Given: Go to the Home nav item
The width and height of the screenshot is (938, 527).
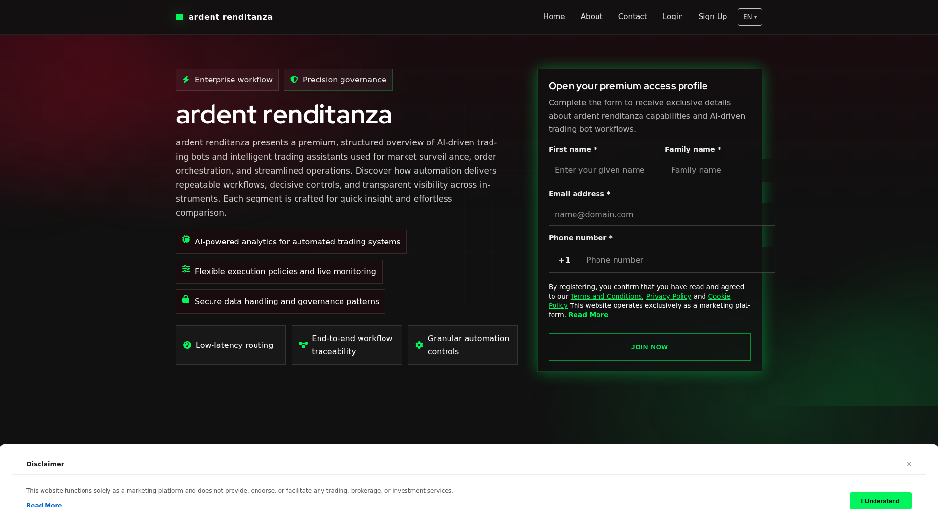Looking at the screenshot, I should [554, 17].
